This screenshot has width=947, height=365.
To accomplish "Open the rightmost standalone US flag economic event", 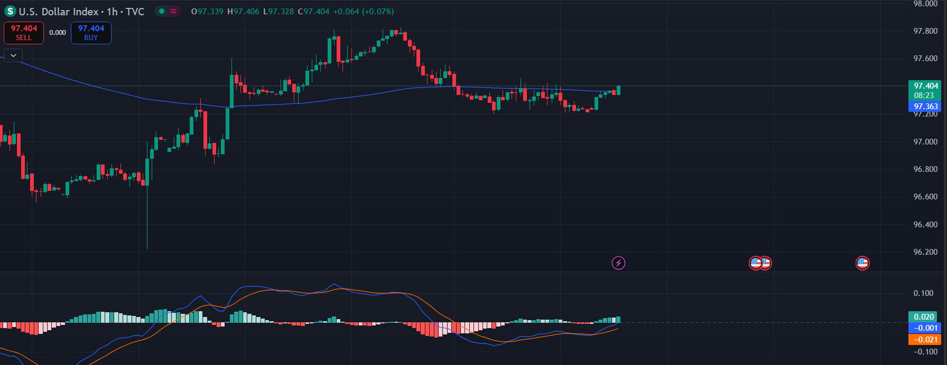I will point(862,263).
